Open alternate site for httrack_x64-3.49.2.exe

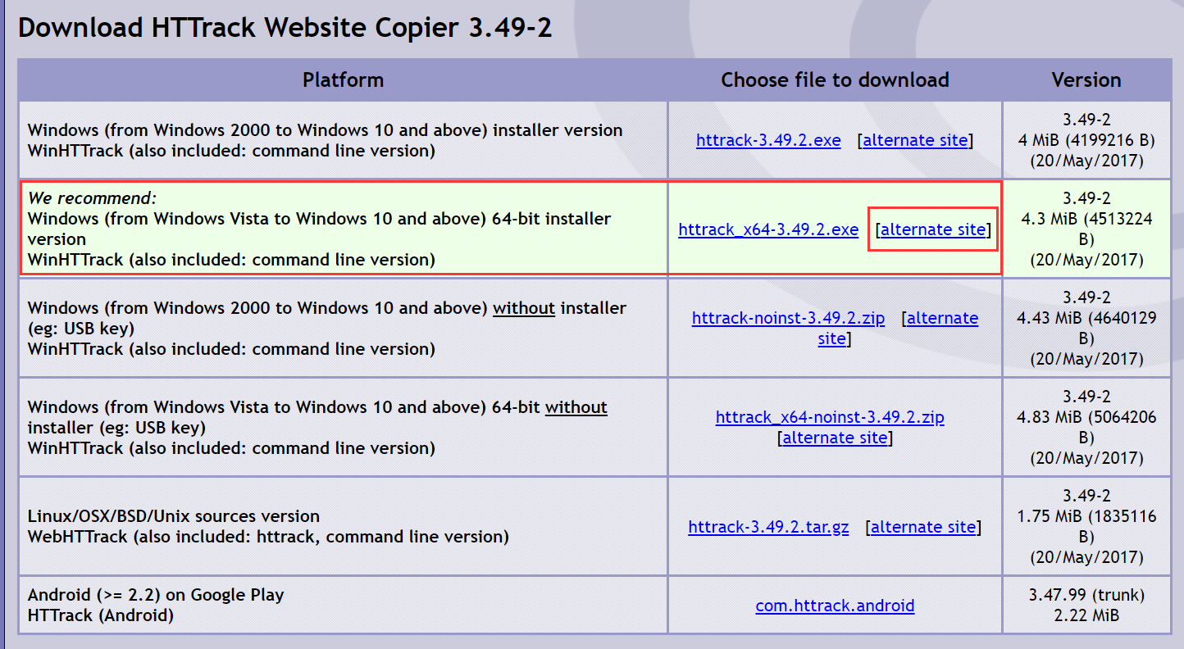pyautogui.click(x=933, y=229)
